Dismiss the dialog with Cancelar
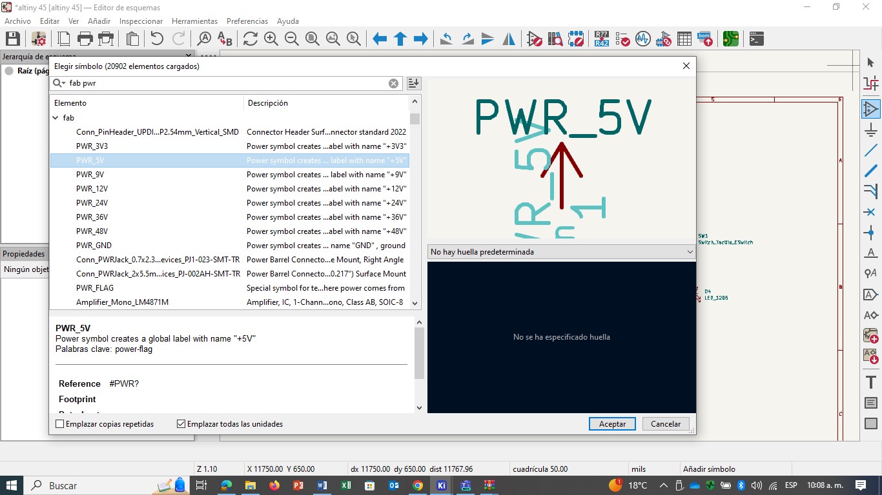This screenshot has width=882, height=495. [666, 424]
